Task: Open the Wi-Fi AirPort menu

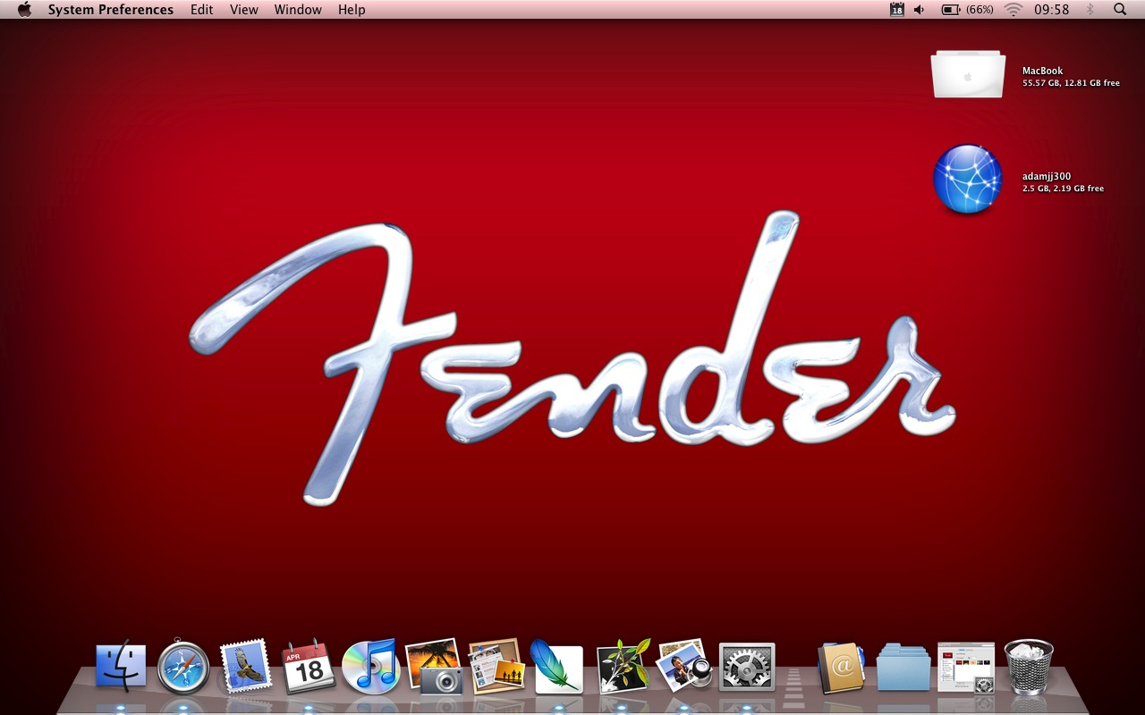Action: point(1014,10)
